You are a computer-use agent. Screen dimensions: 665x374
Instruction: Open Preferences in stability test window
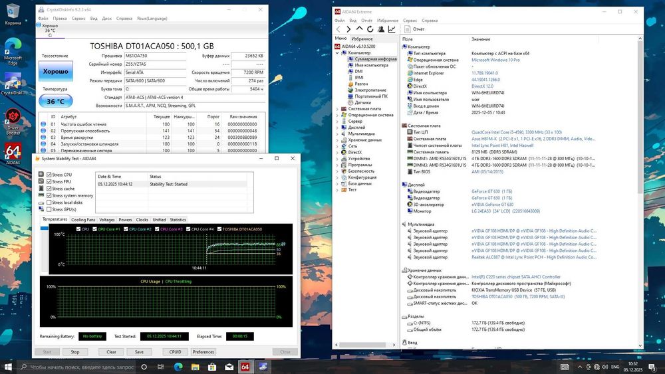click(x=203, y=352)
